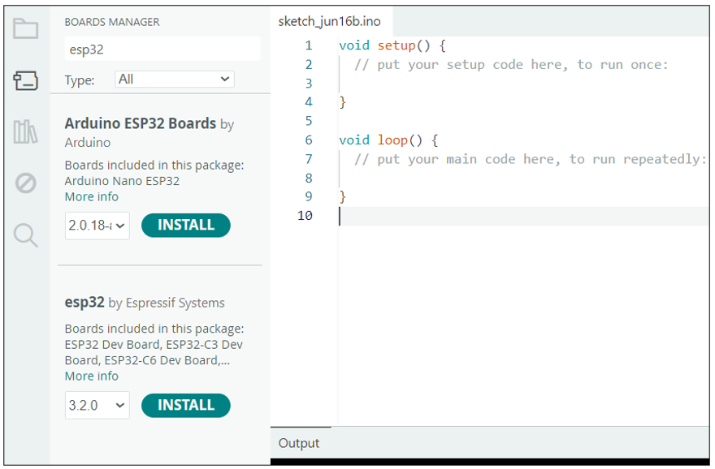This screenshot has width=715, height=469.
Task: Install Arduino ESP32 Boards package
Action: 185,225
